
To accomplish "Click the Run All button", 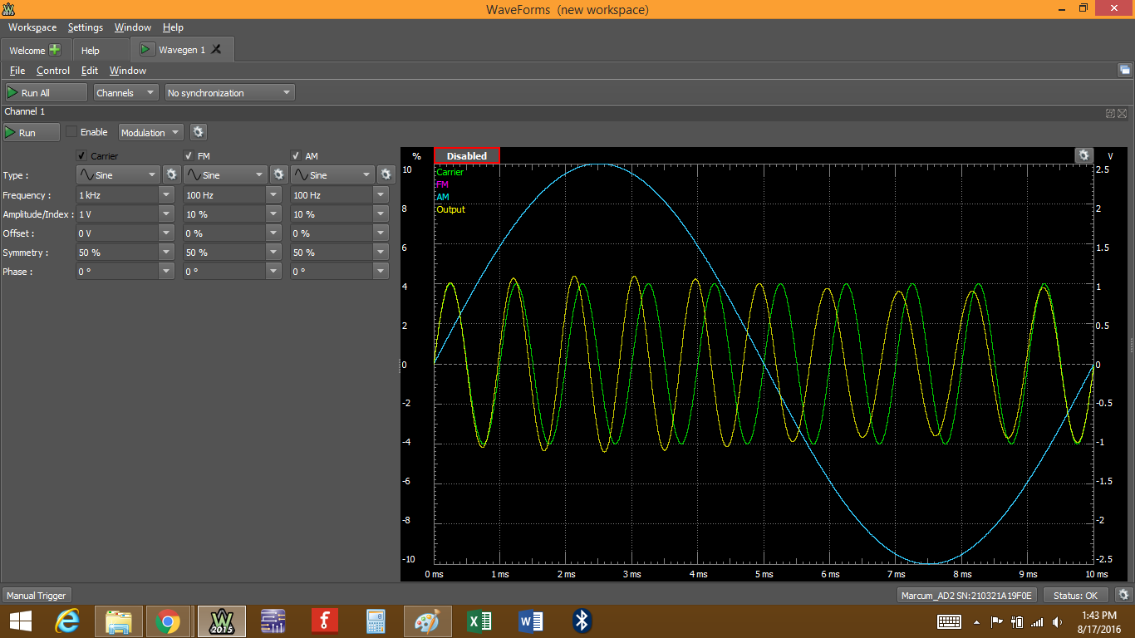I will tap(45, 92).
